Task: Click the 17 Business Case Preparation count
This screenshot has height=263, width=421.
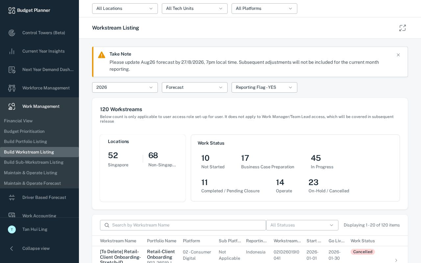Action: (x=268, y=162)
